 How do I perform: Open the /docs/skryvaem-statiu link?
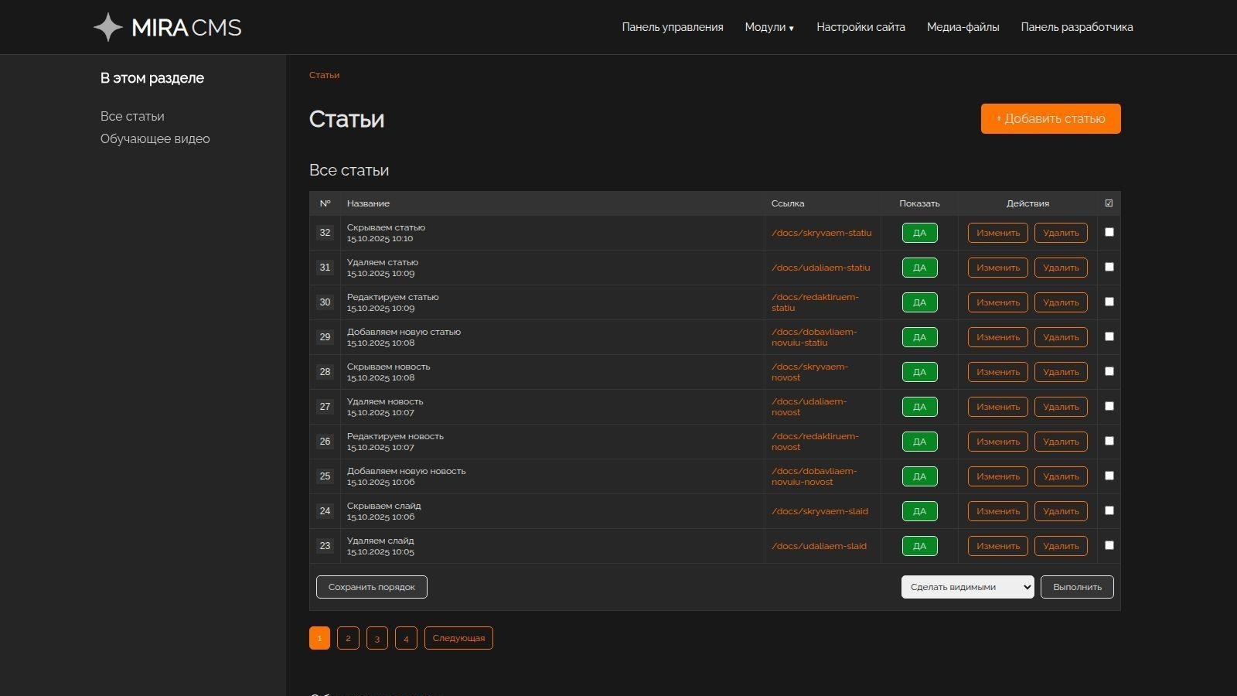(x=821, y=233)
